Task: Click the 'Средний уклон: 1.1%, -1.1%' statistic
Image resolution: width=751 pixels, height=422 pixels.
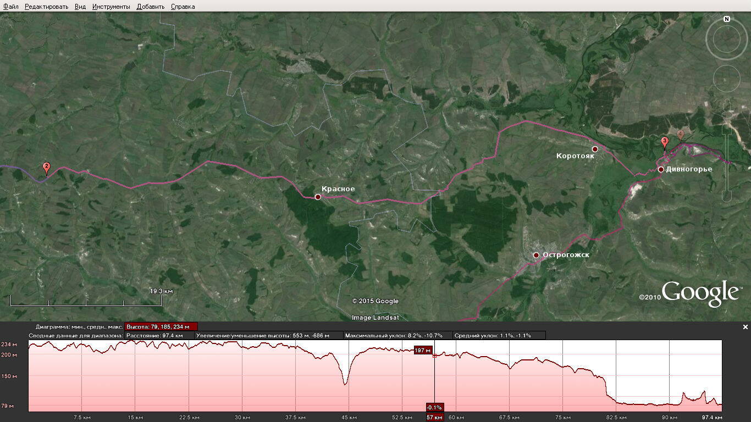Action: (500, 335)
